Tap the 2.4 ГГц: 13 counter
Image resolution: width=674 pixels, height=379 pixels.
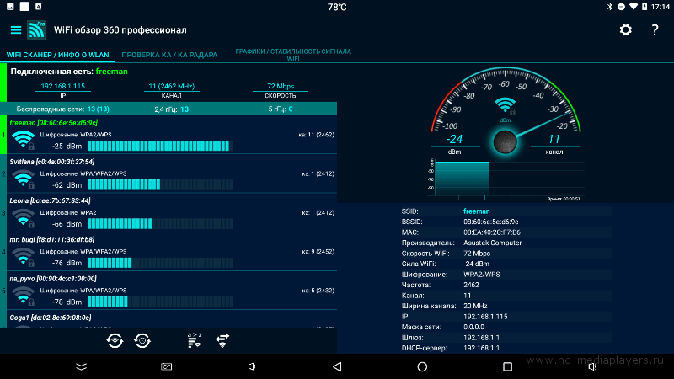point(172,109)
